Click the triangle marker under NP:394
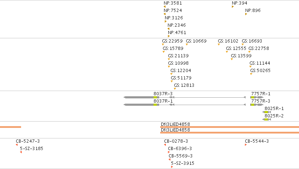This screenshot has height=169, width=299. [x=233, y=7]
